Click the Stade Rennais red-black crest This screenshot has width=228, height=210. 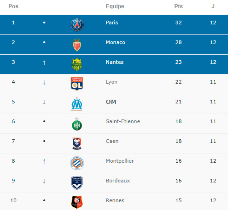tap(77, 202)
